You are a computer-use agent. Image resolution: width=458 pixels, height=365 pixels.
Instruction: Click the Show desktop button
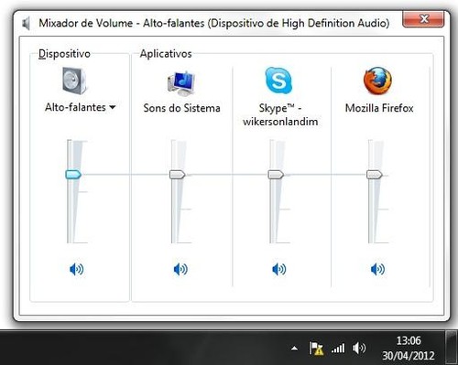[451, 348]
